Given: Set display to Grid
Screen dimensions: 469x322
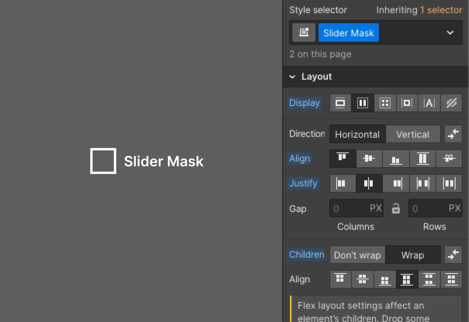Looking at the screenshot, I should click(385, 103).
